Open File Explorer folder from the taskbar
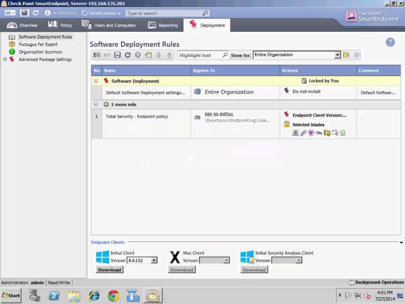This screenshot has width=405, height=304. pos(74,296)
